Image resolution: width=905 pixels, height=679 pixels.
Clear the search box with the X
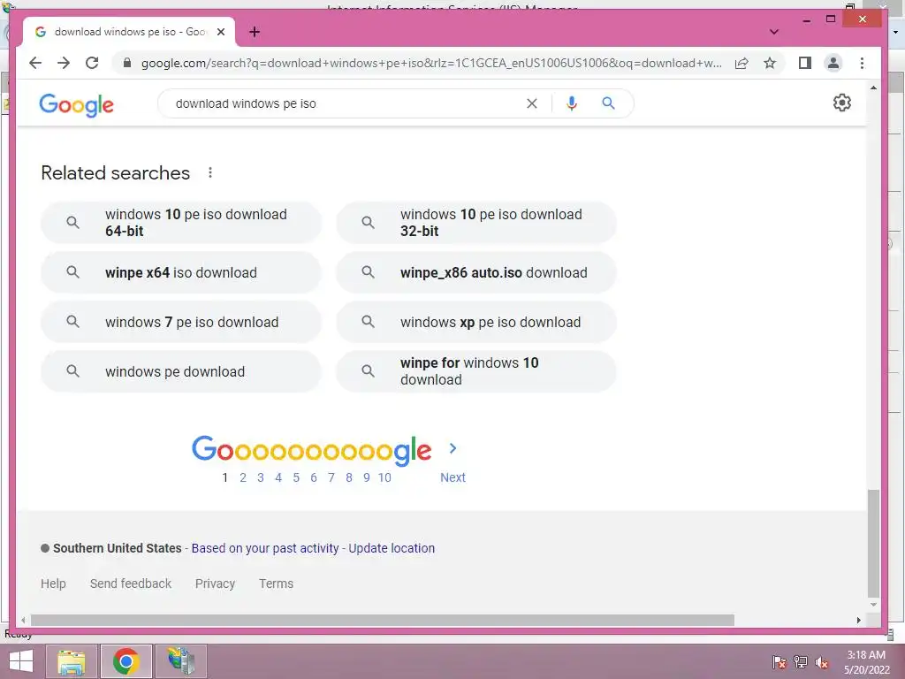click(531, 103)
